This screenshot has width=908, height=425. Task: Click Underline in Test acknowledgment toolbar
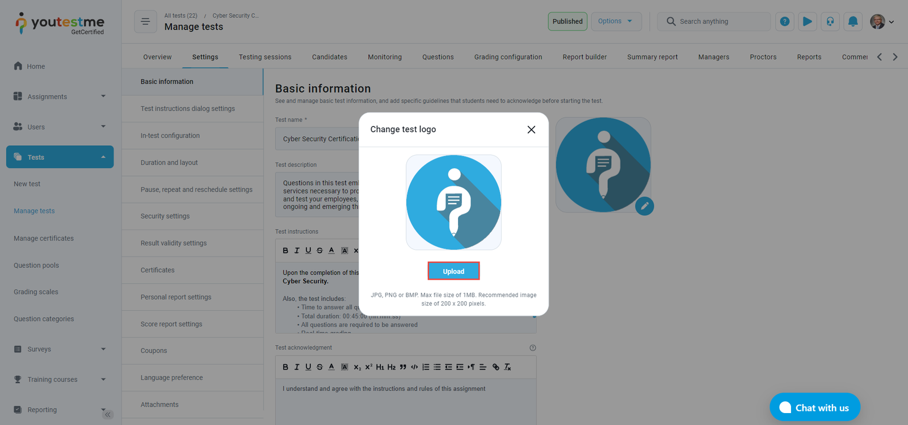308,367
